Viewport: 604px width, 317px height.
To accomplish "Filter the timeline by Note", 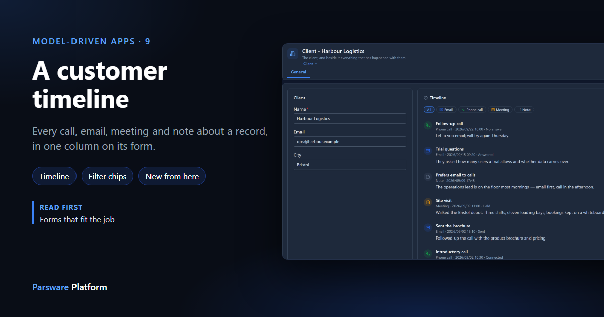I will click(x=523, y=110).
